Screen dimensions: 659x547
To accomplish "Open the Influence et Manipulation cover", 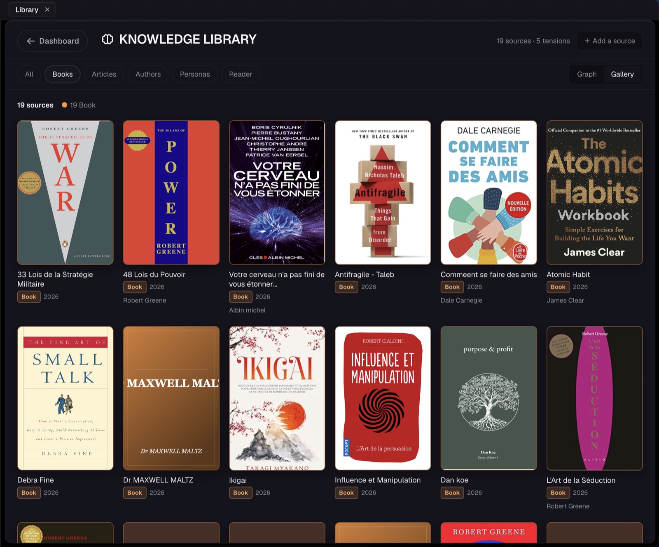I will 383,398.
